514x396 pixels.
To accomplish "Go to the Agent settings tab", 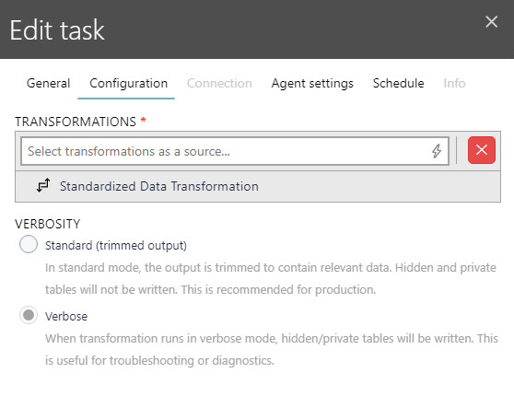I will pyautogui.click(x=312, y=83).
